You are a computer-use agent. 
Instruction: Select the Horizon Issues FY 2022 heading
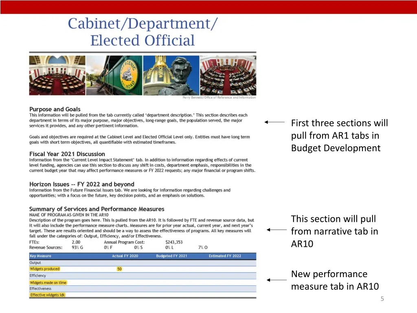click(x=81, y=184)
